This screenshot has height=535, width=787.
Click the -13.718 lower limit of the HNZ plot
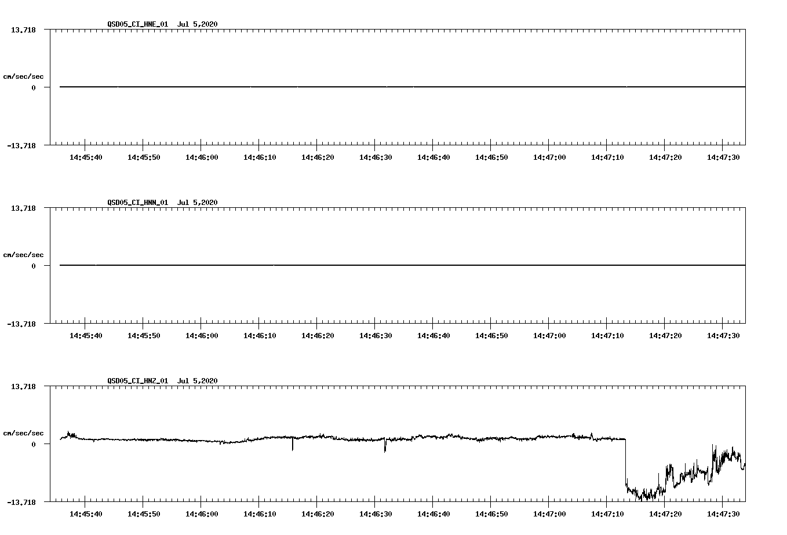tap(21, 502)
